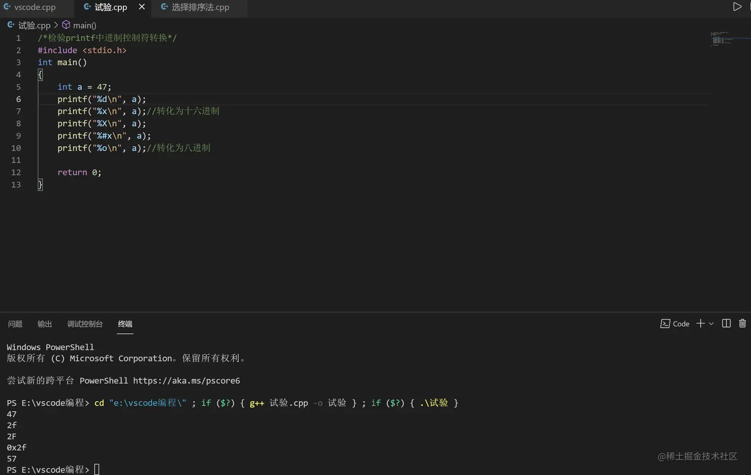Select the 终端 panel tab
The image size is (751, 475).
point(125,324)
